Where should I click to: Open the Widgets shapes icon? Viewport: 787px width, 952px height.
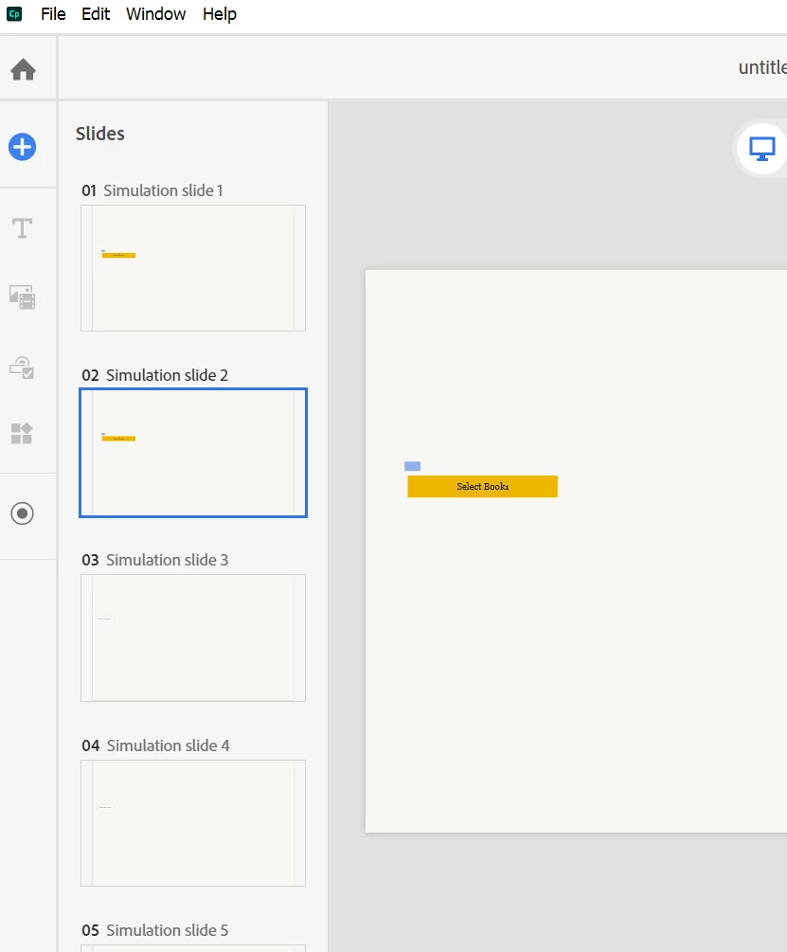coord(22,434)
